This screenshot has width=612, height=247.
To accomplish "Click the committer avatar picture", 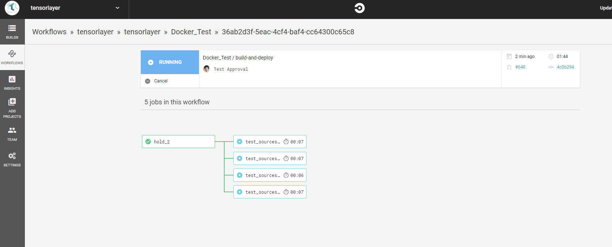I will coord(207,69).
